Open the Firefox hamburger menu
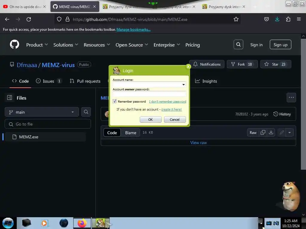The width and height of the screenshot is (306, 229). [x=299, y=19]
